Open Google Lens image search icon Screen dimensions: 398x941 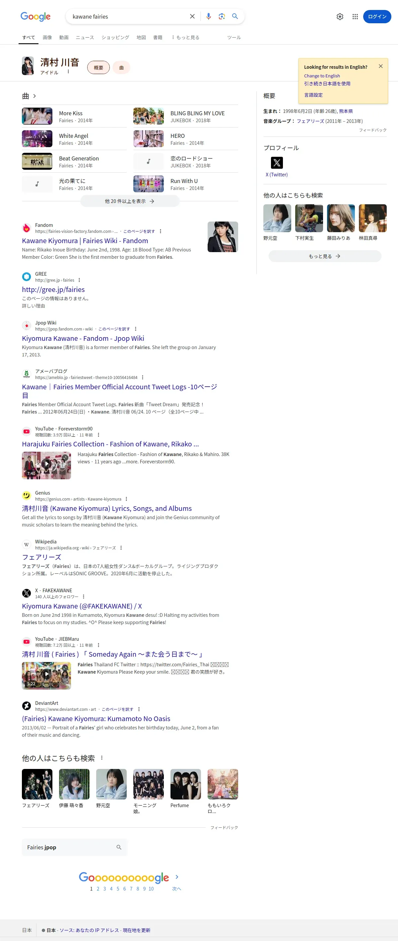point(222,16)
